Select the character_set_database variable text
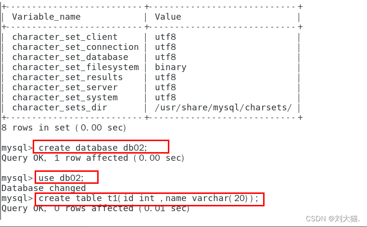The width and height of the screenshot is (367, 227). 70,57
